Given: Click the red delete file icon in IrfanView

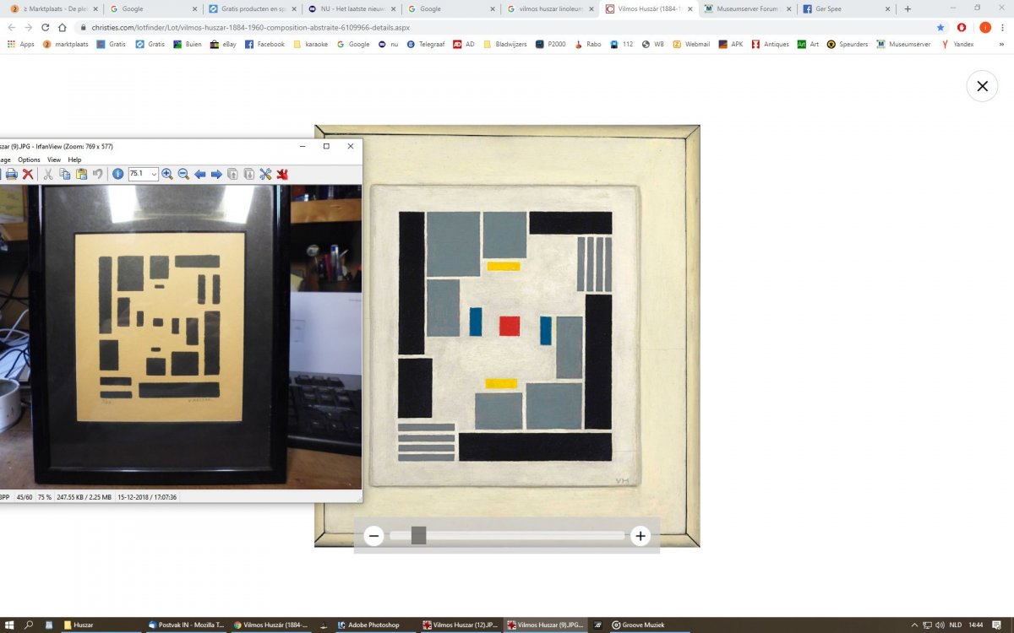Looking at the screenshot, I should [28, 174].
